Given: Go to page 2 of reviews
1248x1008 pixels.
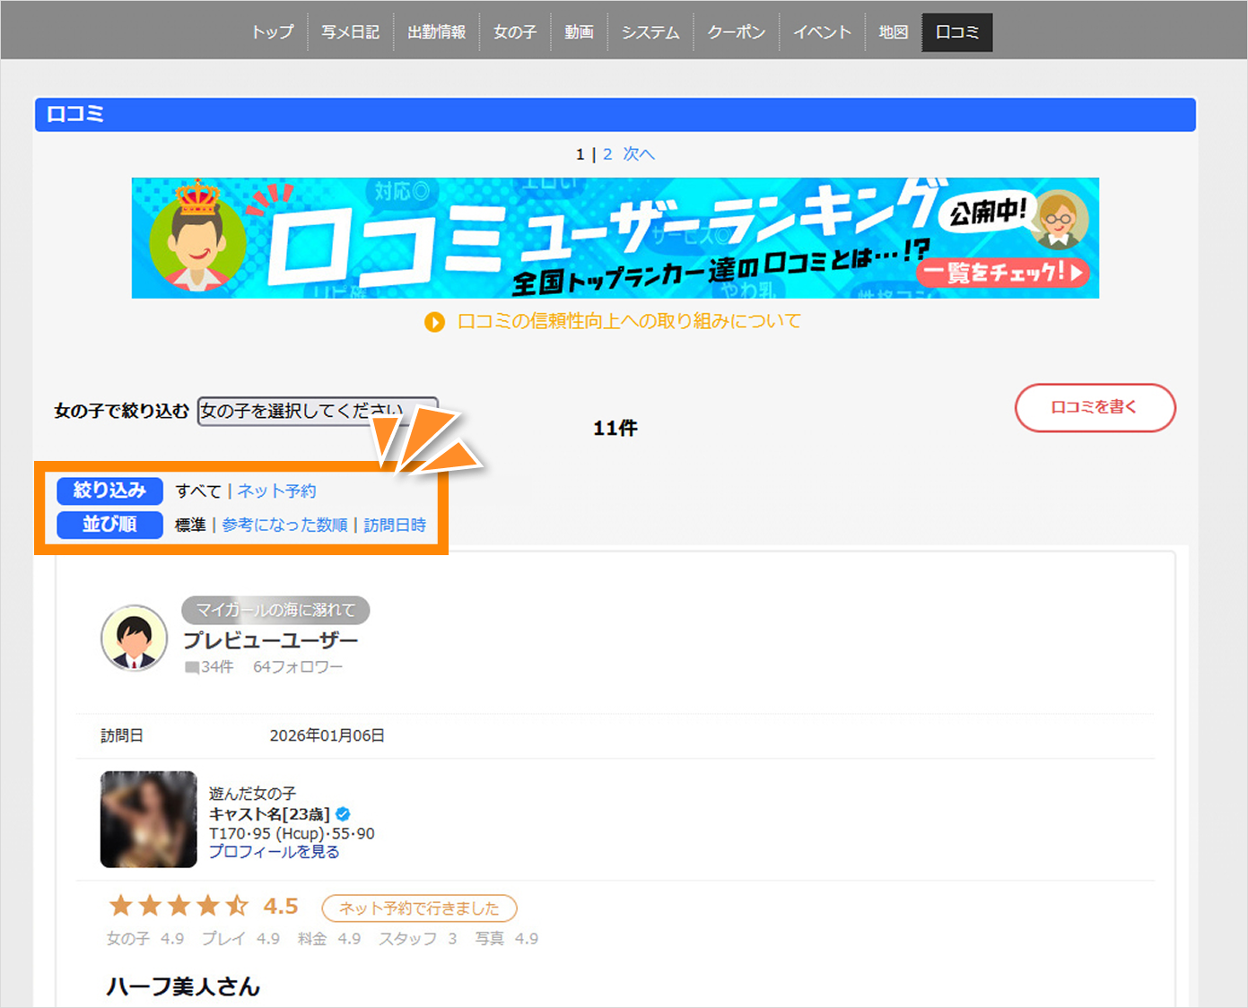Looking at the screenshot, I should click(x=607, y=154).
